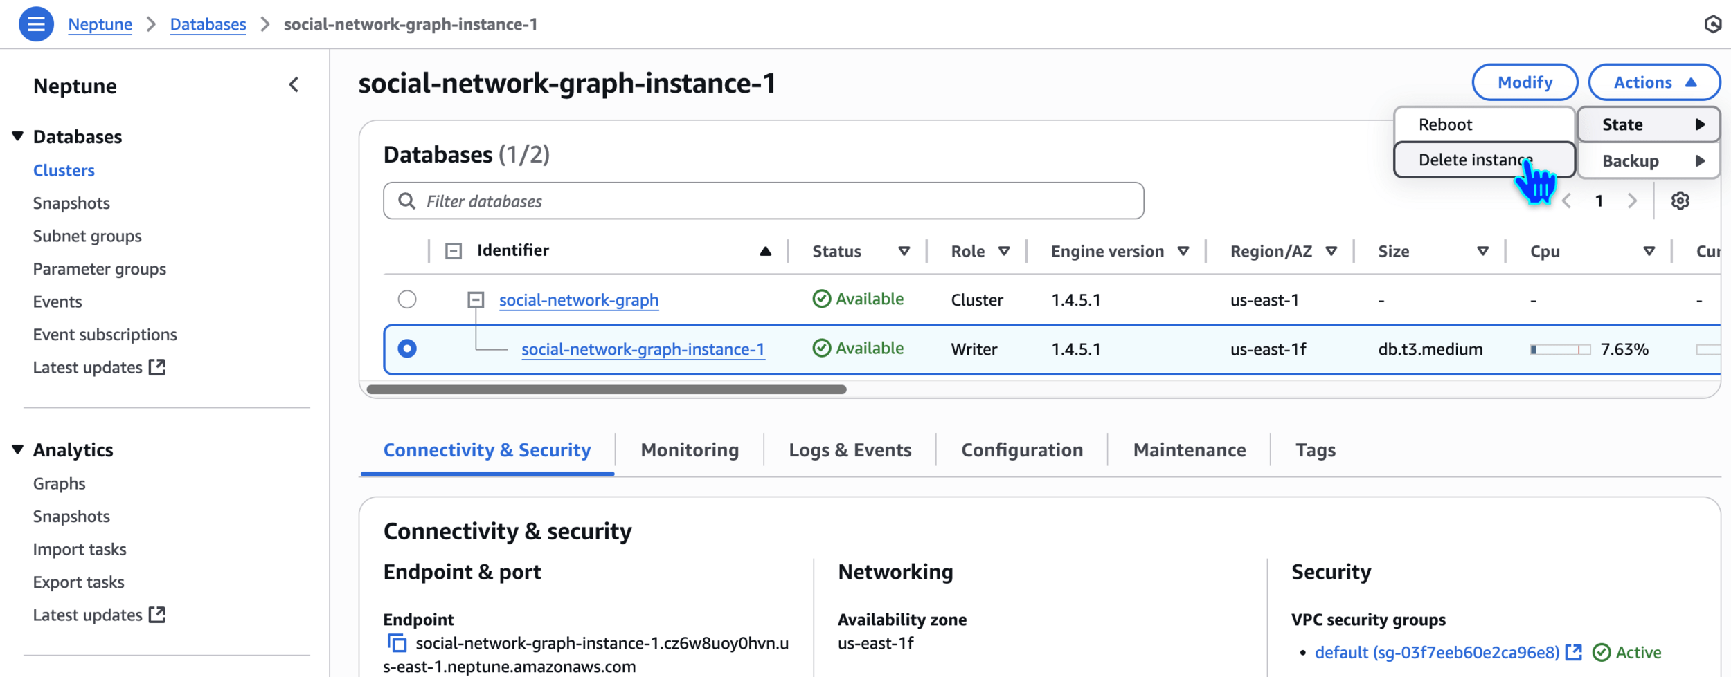Screen dimensions: 1731x677
Task: Open Subnet groups page
Action: (87, 236)
